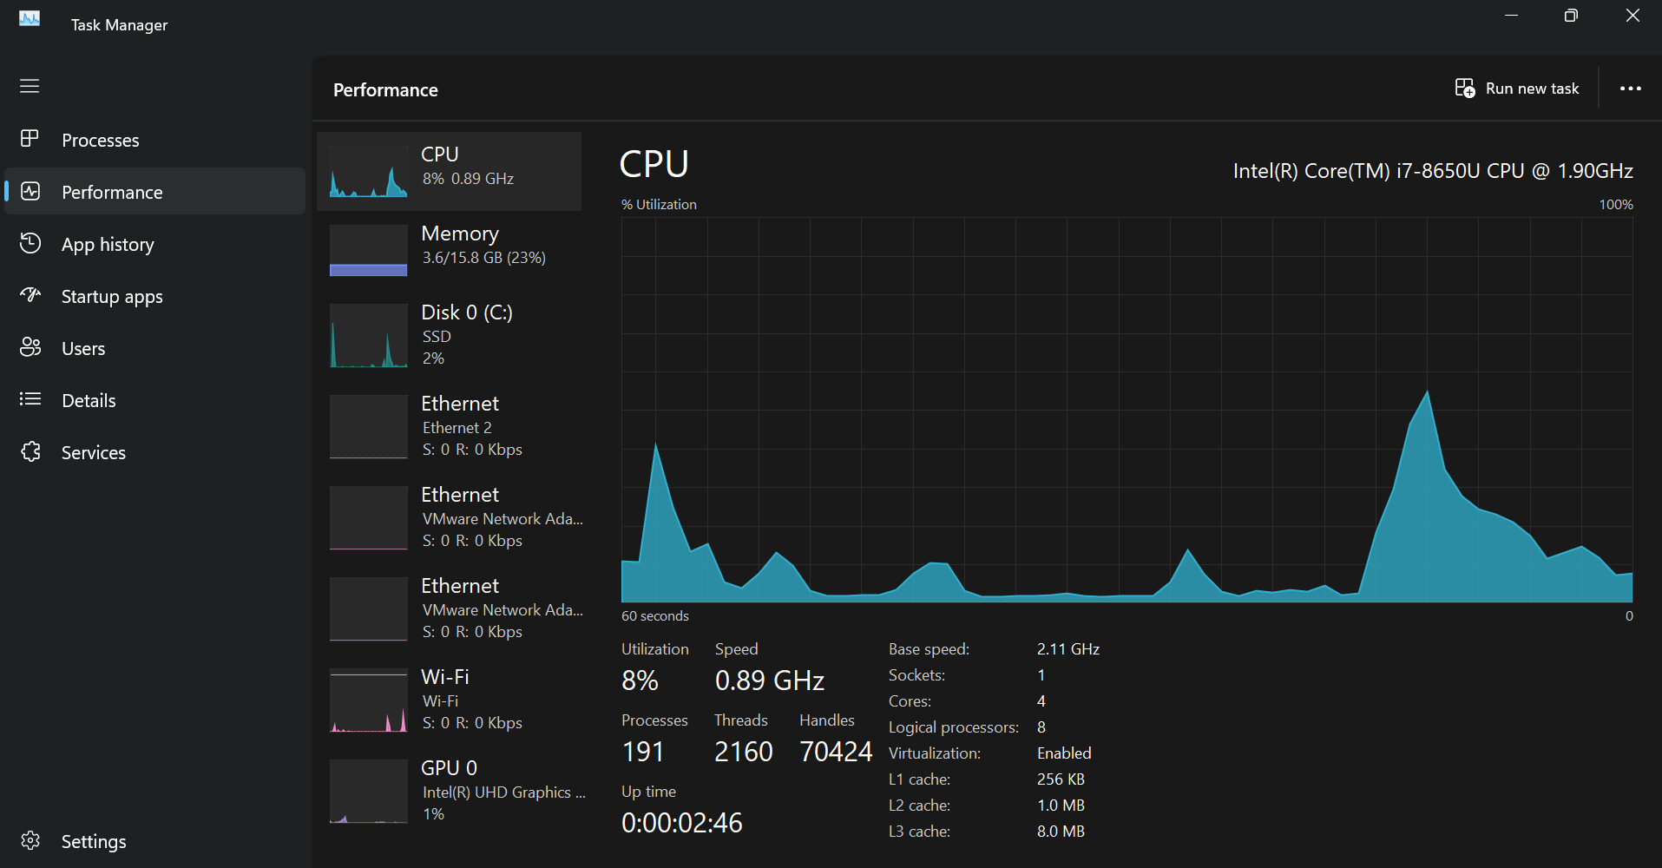The height and width of the screenshot is (868, 1662).
Task: Open the Processes section icon
Action: point(30,139)
